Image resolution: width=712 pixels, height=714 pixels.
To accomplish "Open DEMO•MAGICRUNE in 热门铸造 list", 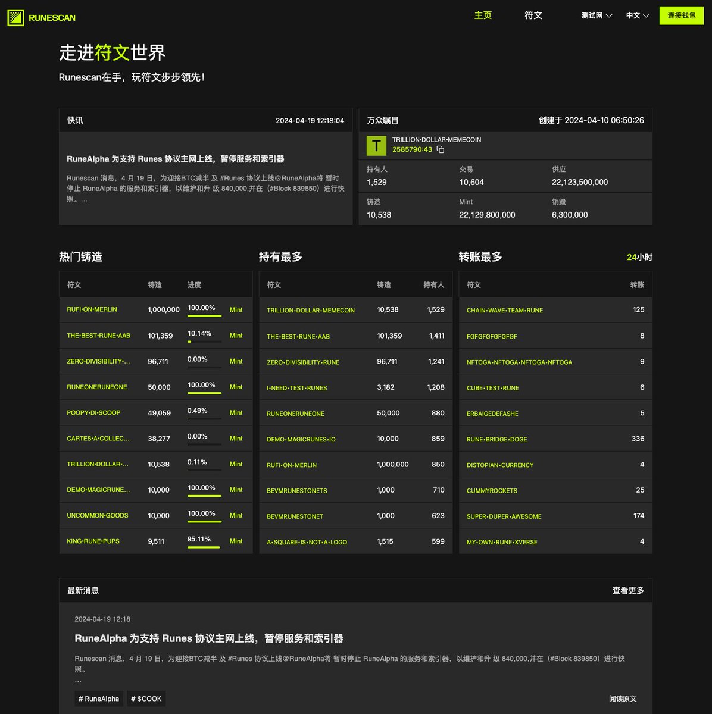I will tap(98, 490).
